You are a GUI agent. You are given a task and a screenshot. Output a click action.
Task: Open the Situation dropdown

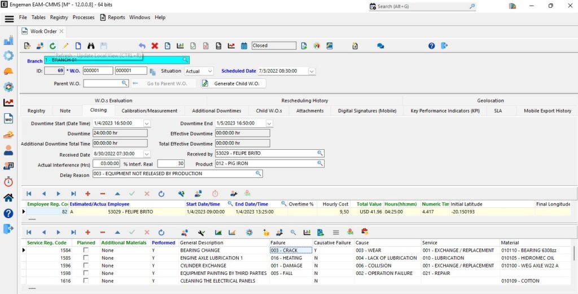tap(209, 72)
